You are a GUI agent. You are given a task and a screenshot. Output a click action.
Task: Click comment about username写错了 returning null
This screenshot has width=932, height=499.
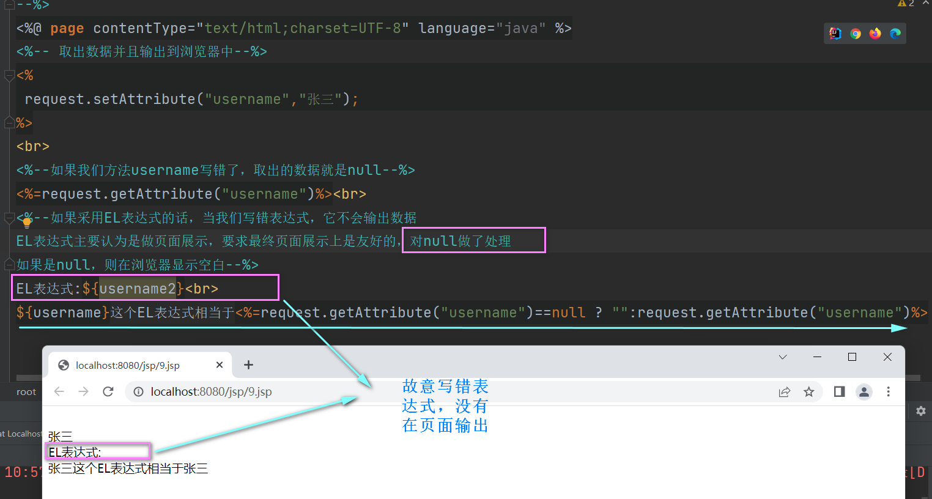click(216, 171)
